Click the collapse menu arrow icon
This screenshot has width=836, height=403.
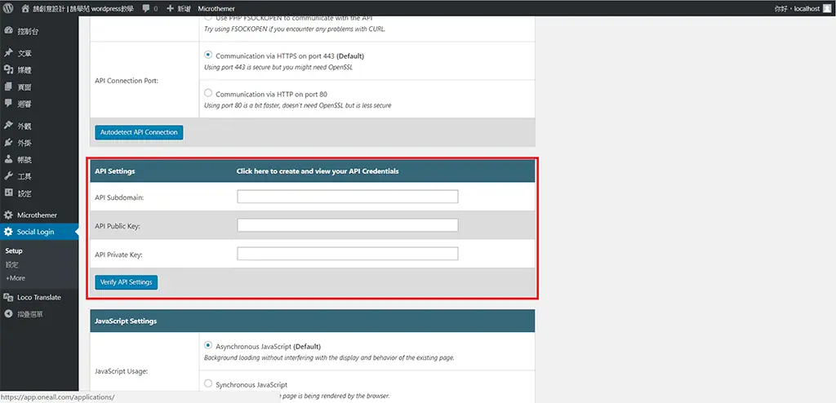coord(8,314)
